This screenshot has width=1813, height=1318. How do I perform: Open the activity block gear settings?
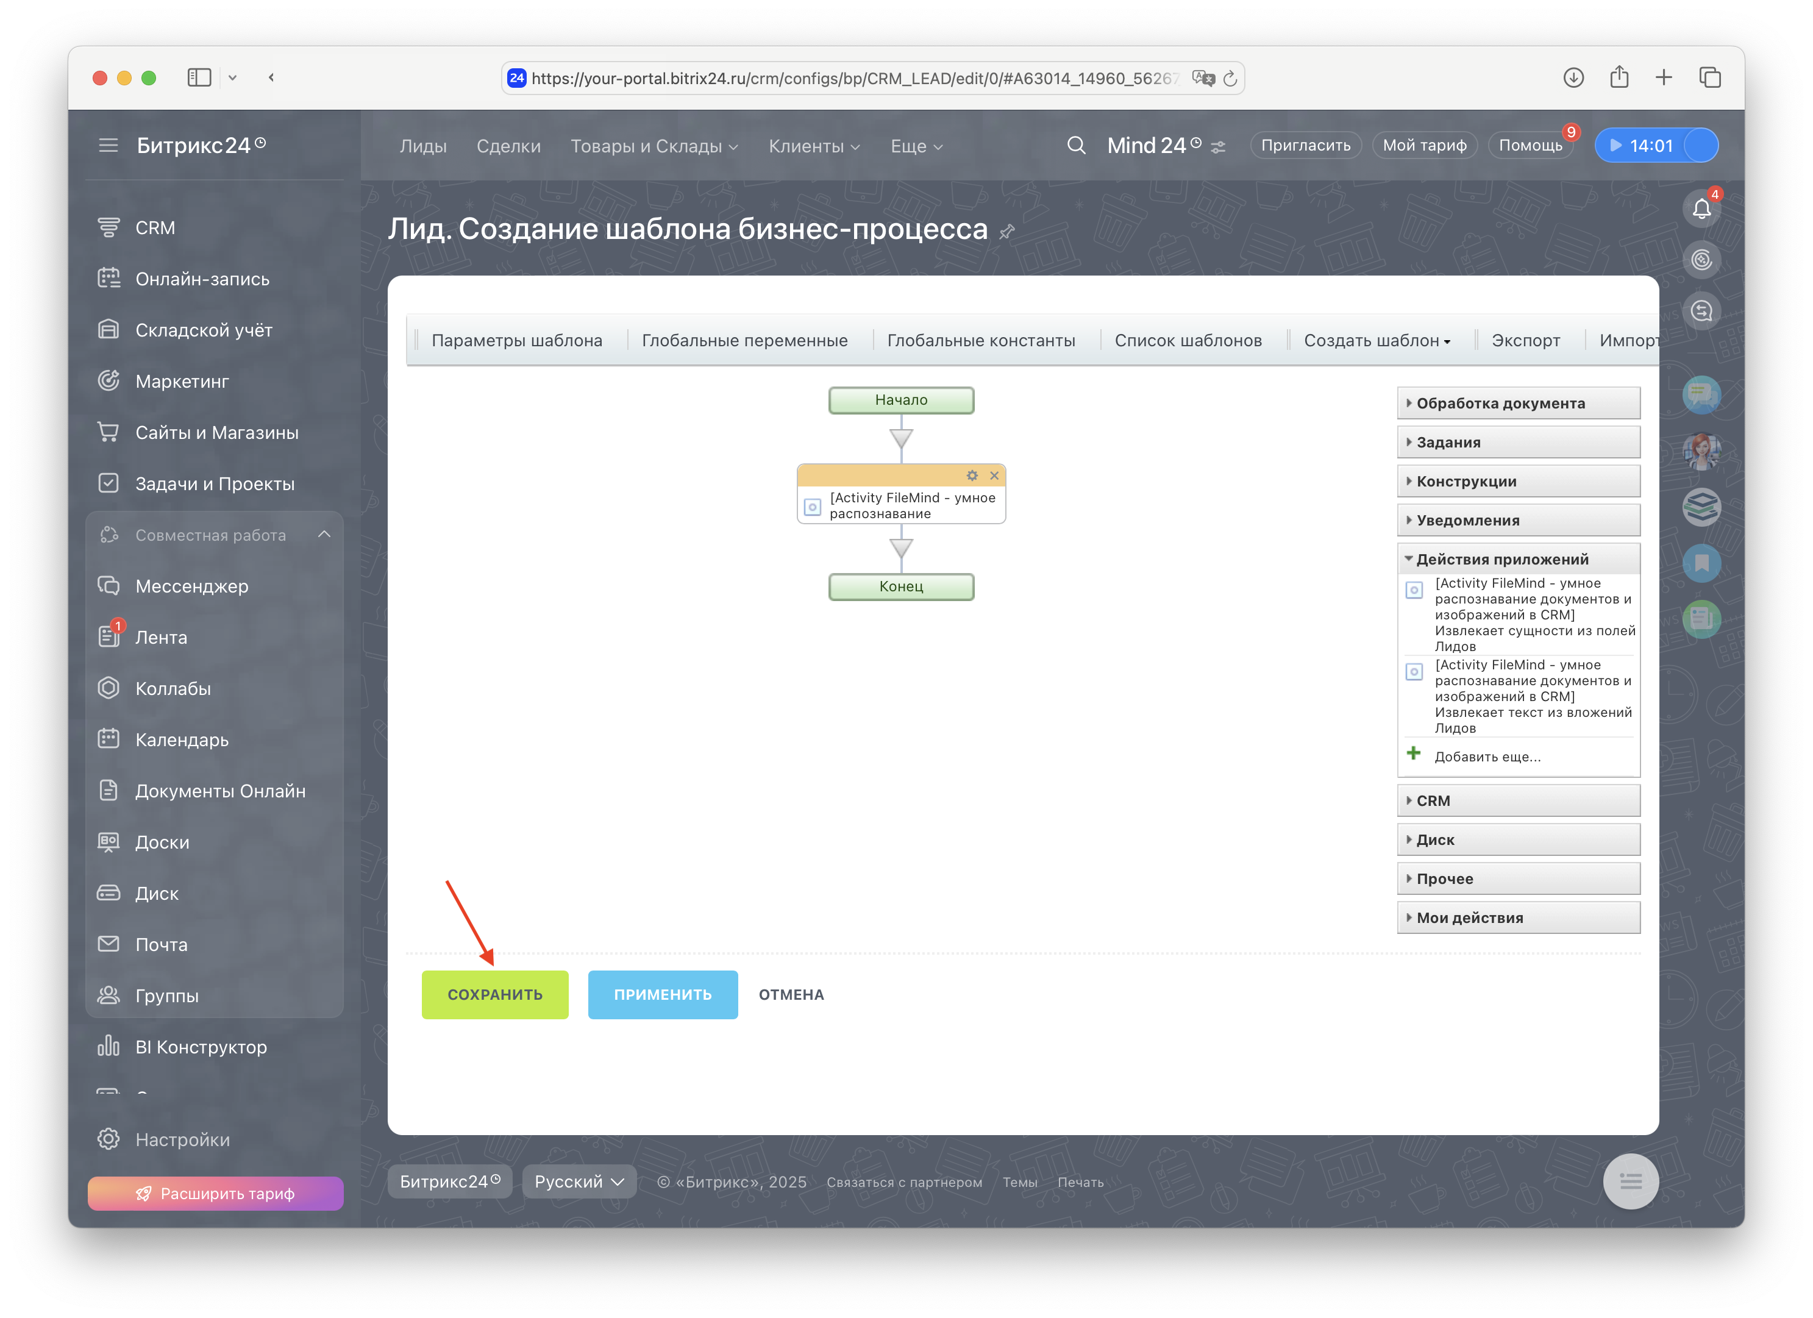pos(972,476)
